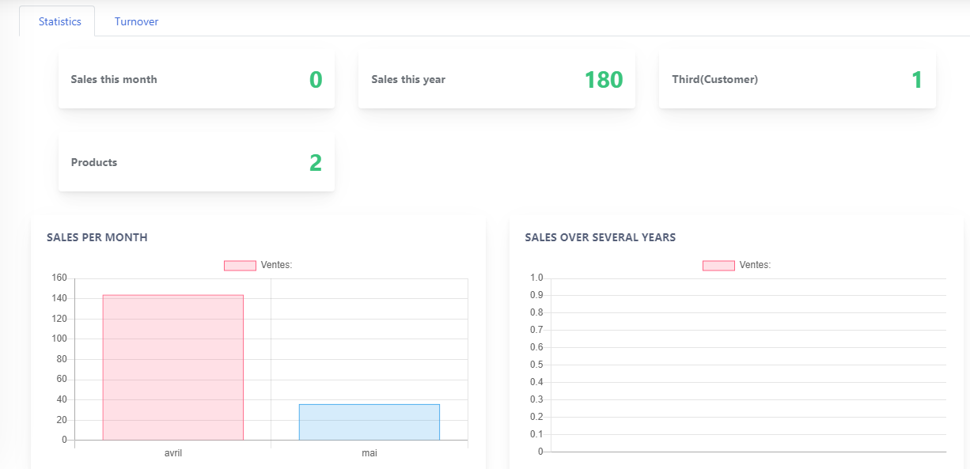The width and height of the screenshot is (970, 469).
Task: Switch to the Turnover tab
Action: coord(136,21)
